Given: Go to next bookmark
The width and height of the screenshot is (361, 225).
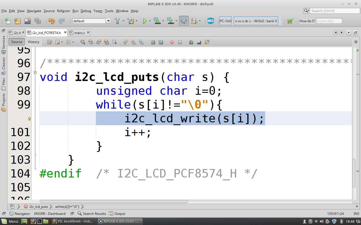Looking at the screenshot, I should pos(134,42).
